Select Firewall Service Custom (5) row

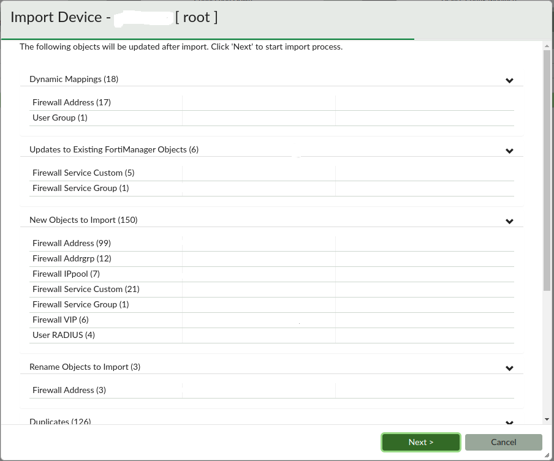click(83, 173)
